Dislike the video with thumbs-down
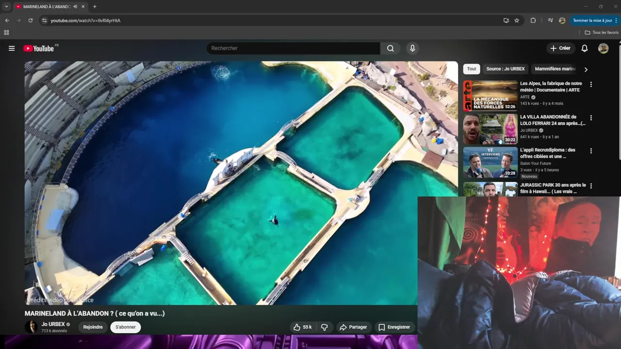Image resolution: width=621 pixels, height=349 pixels. tap(325, 327)
